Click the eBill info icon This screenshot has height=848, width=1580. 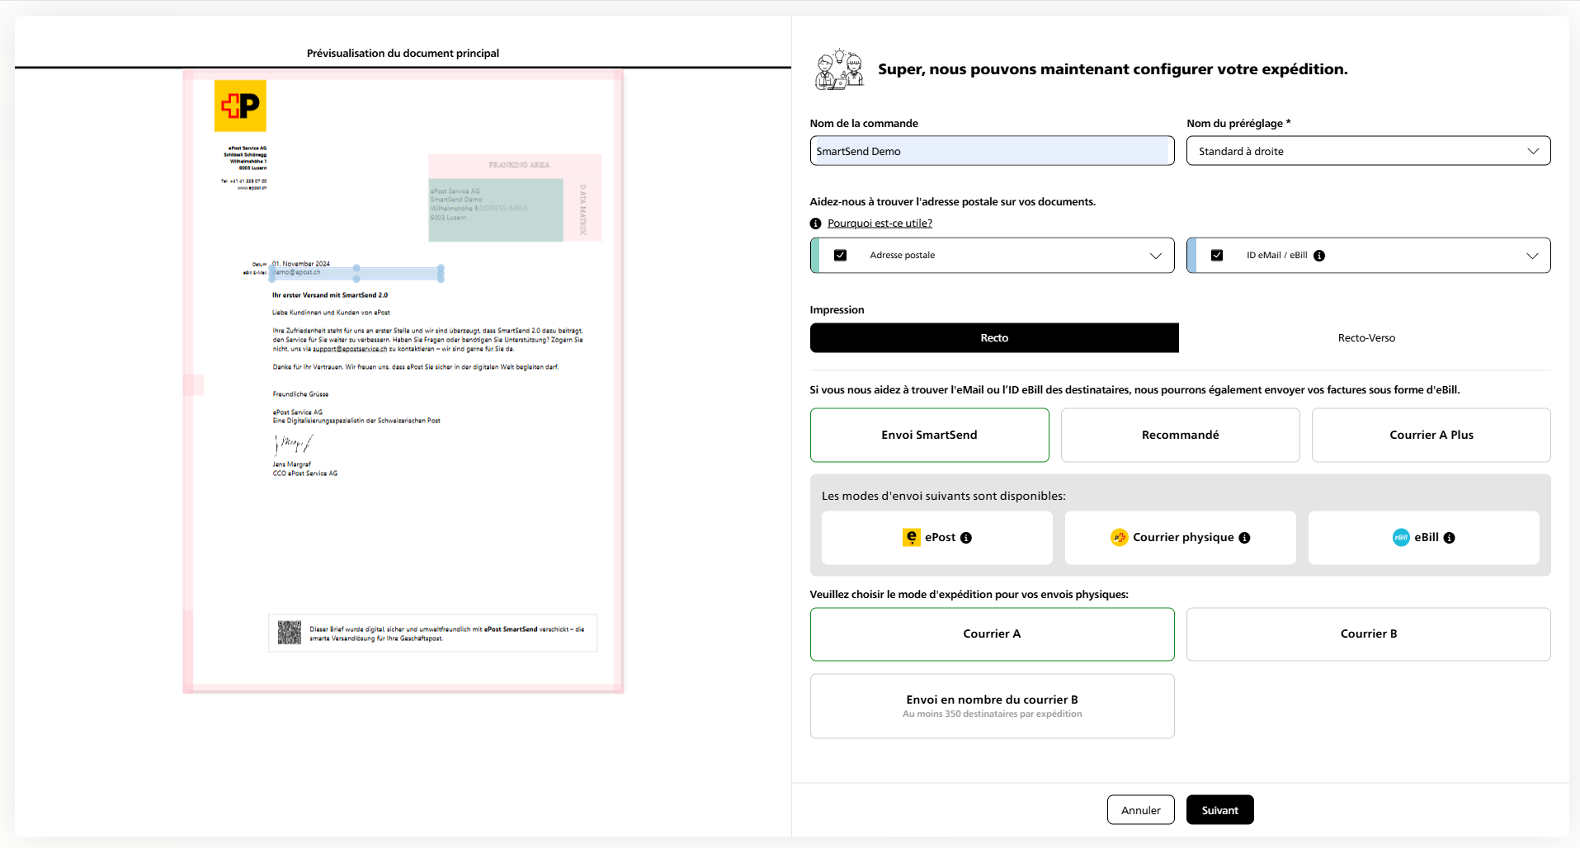1450,537
